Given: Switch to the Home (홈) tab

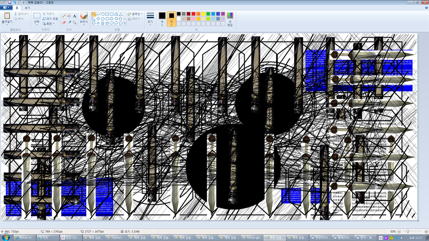Looking at the screenshot, I should pos(17,8).
